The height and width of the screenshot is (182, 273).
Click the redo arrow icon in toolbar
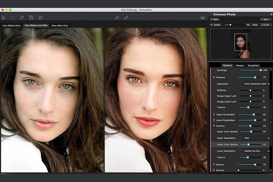12,17
